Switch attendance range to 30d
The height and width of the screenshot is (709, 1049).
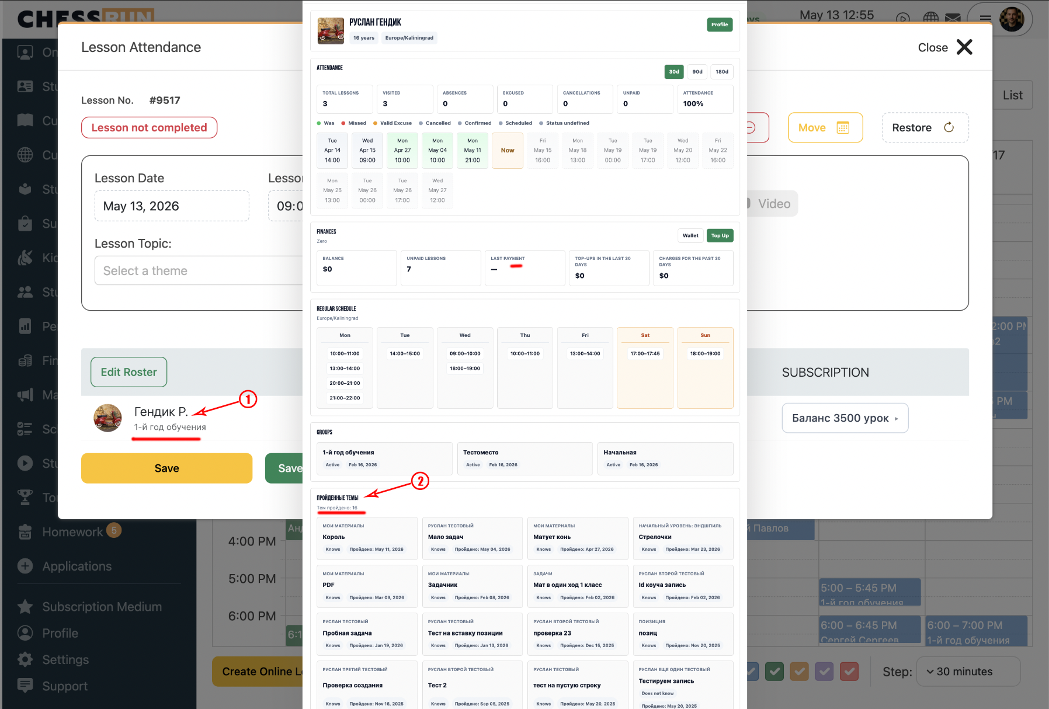[x=674, y=72]
